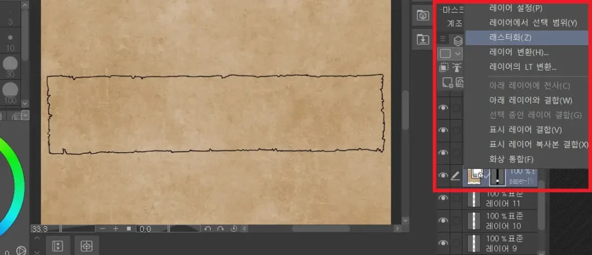This screenshot has width=592, height=255.
Task: Select 래스터화(Z) from the context menu
Action: (x=510, y=38)
